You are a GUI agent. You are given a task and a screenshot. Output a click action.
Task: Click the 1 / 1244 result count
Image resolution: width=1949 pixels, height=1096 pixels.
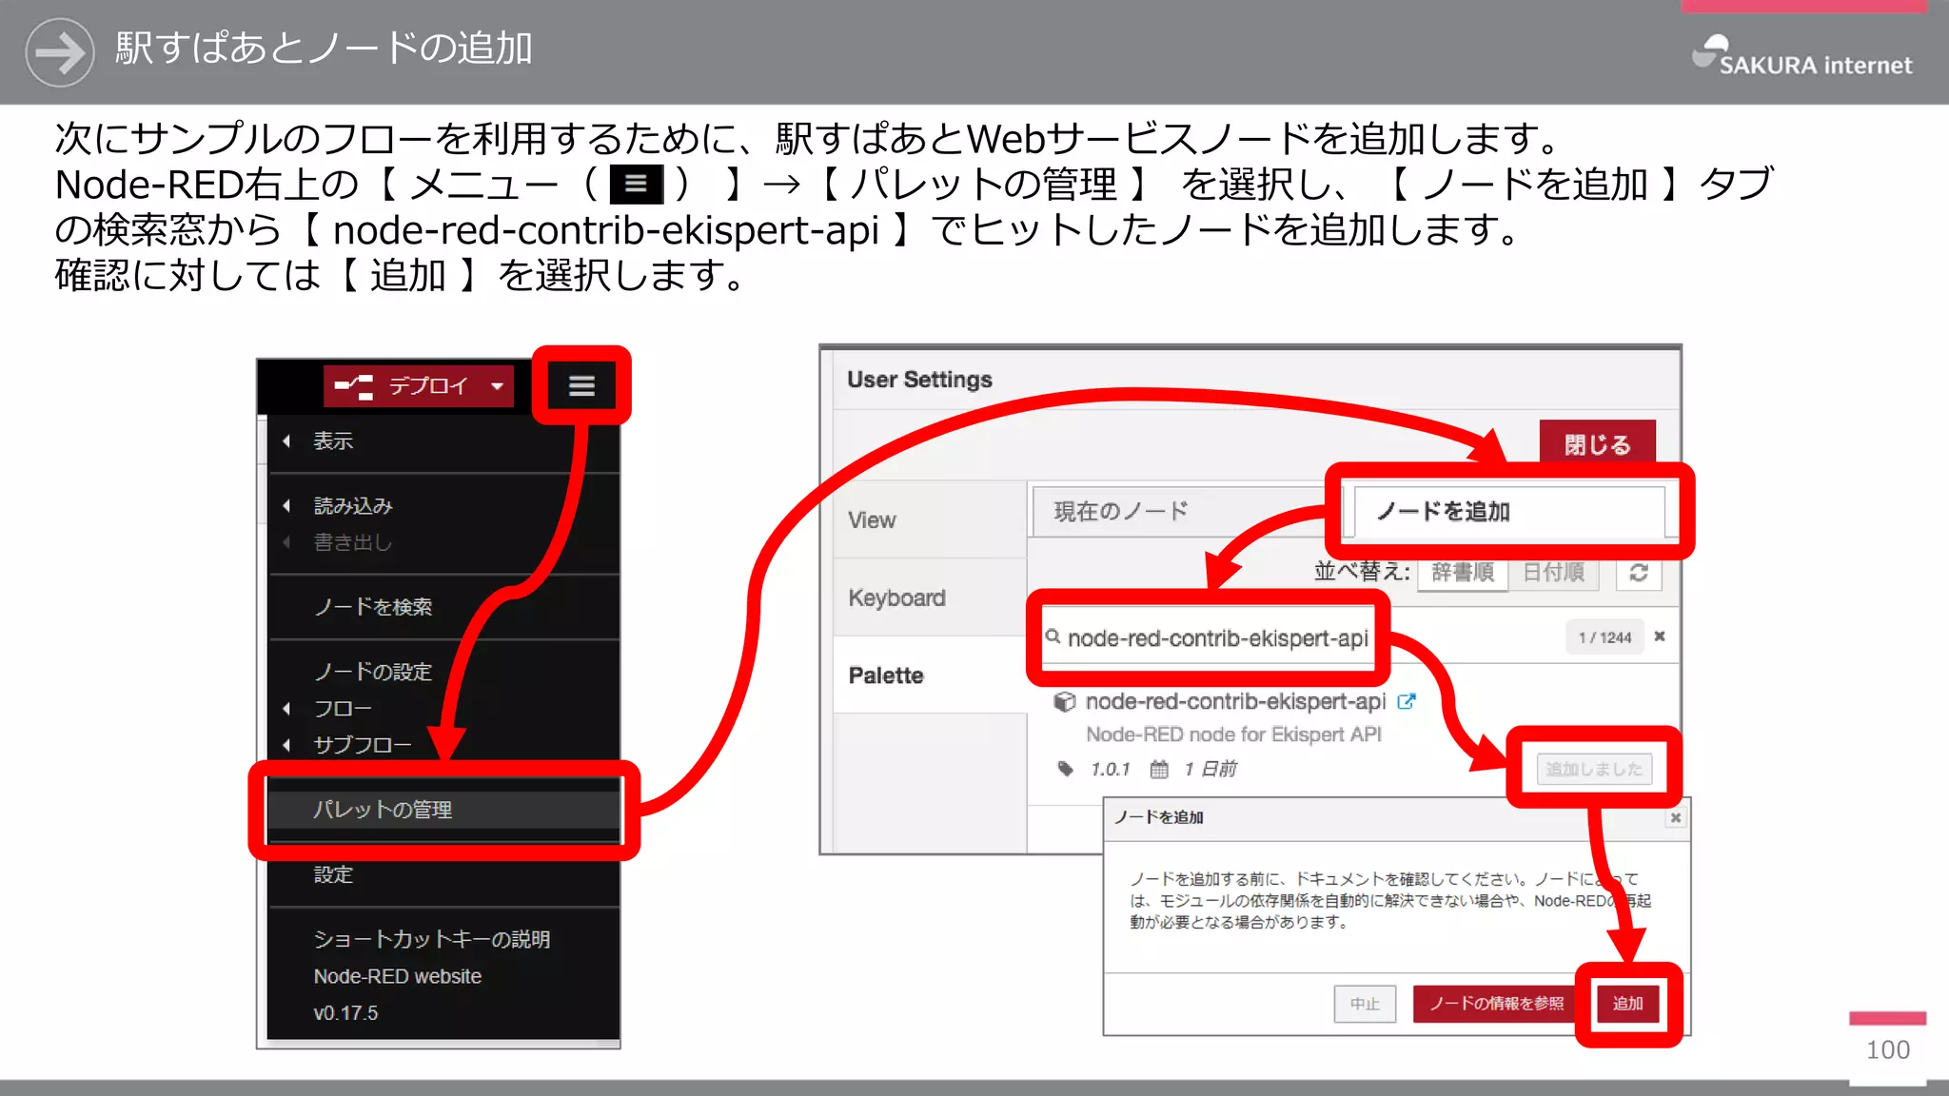click(x=1604, y=637)
